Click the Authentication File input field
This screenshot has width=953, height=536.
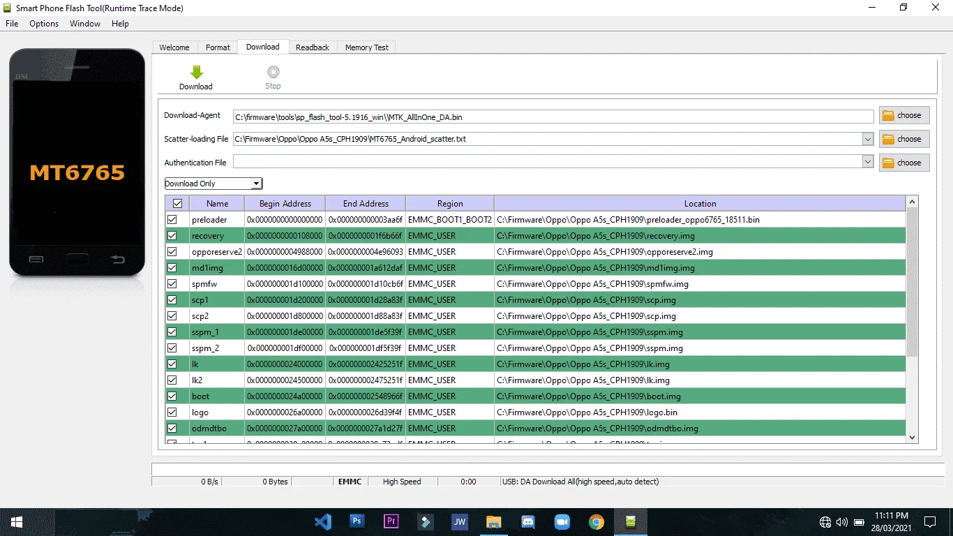tap(548, 163)
